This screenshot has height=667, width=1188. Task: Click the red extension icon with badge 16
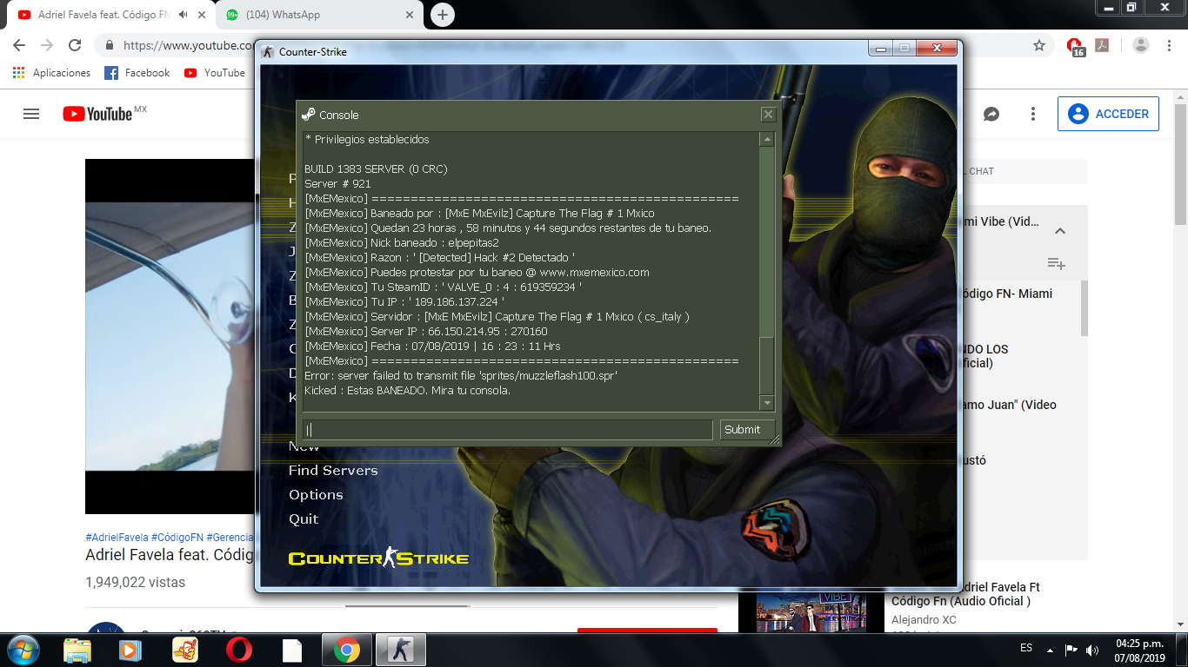point(1076,46)
